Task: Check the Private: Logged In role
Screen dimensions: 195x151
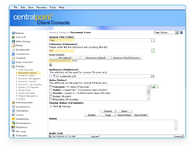Action: (x=51, y=93)
